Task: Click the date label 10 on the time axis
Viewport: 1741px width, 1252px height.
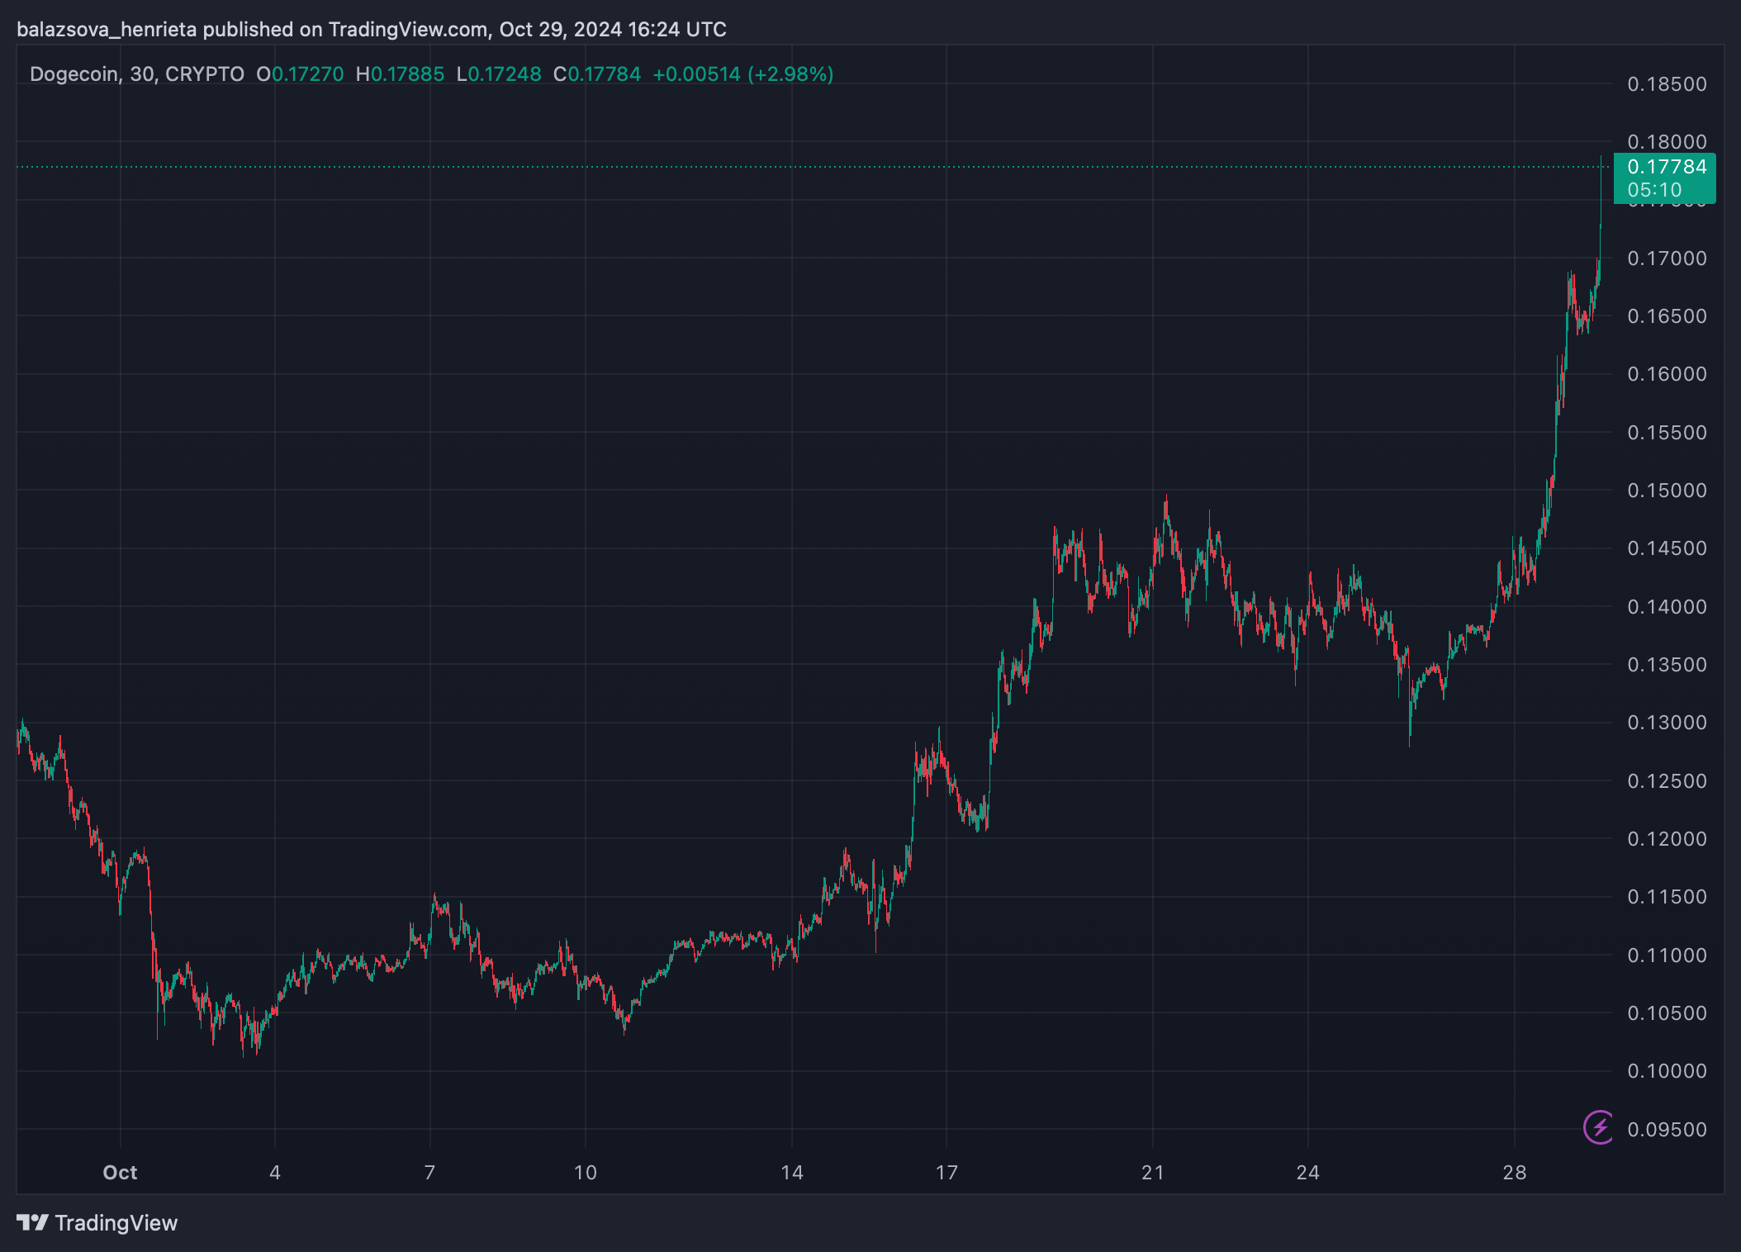Action: pos(585,1173)
